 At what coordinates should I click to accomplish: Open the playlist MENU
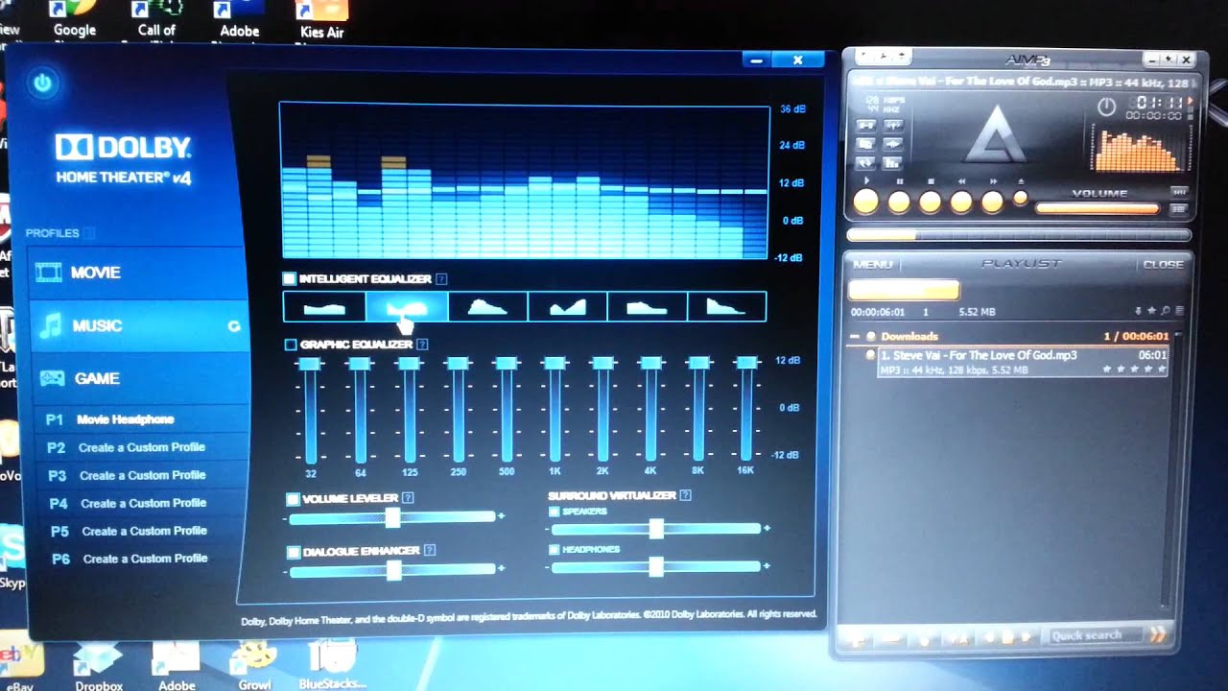click(x=872, y=264)
